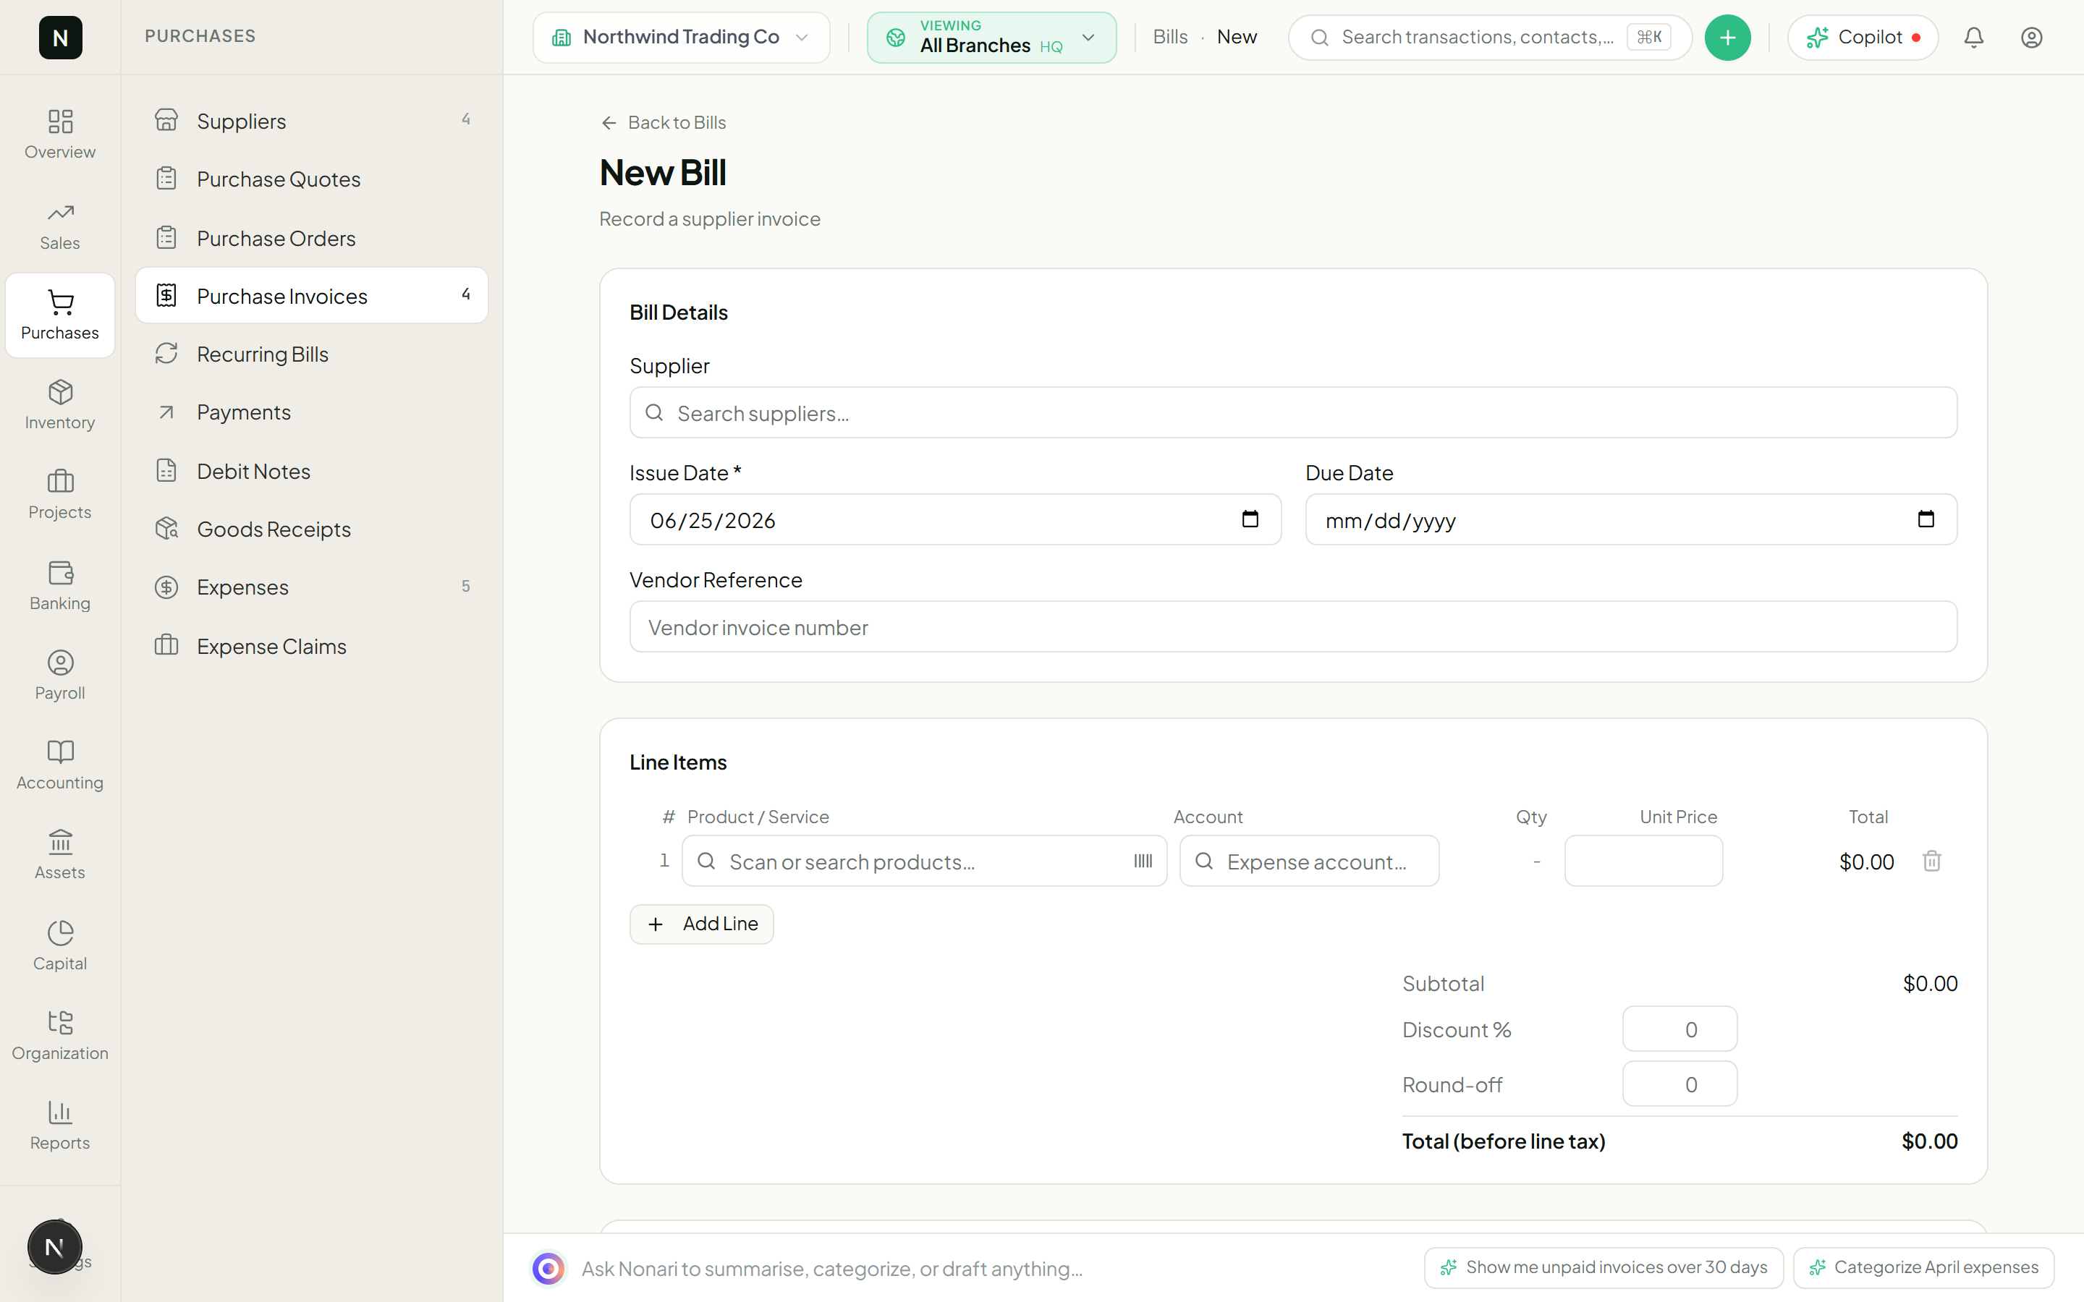Screen dimensions: 2084x1302
Task: Click in the Discount % field
Action: pyautogui.click(x=1680, y=1029)
